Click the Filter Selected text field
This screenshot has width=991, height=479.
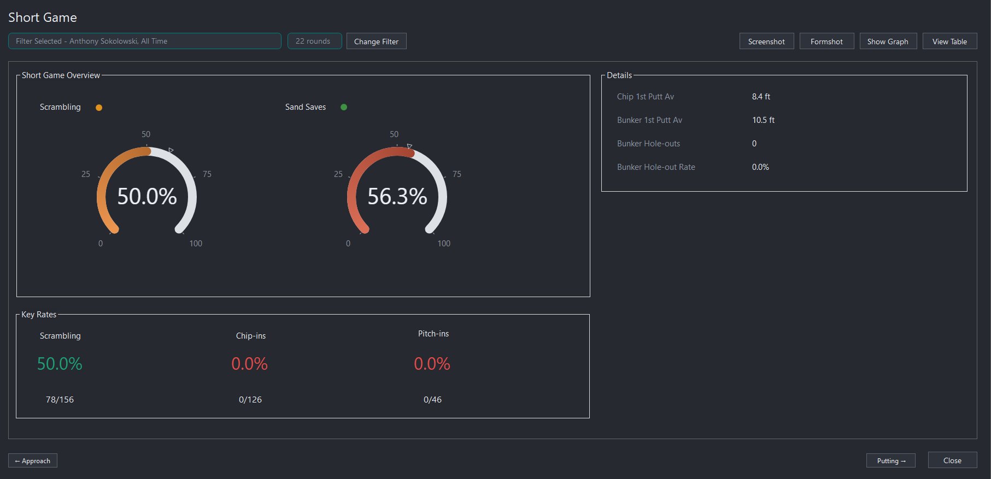click(x=145, y=41)
